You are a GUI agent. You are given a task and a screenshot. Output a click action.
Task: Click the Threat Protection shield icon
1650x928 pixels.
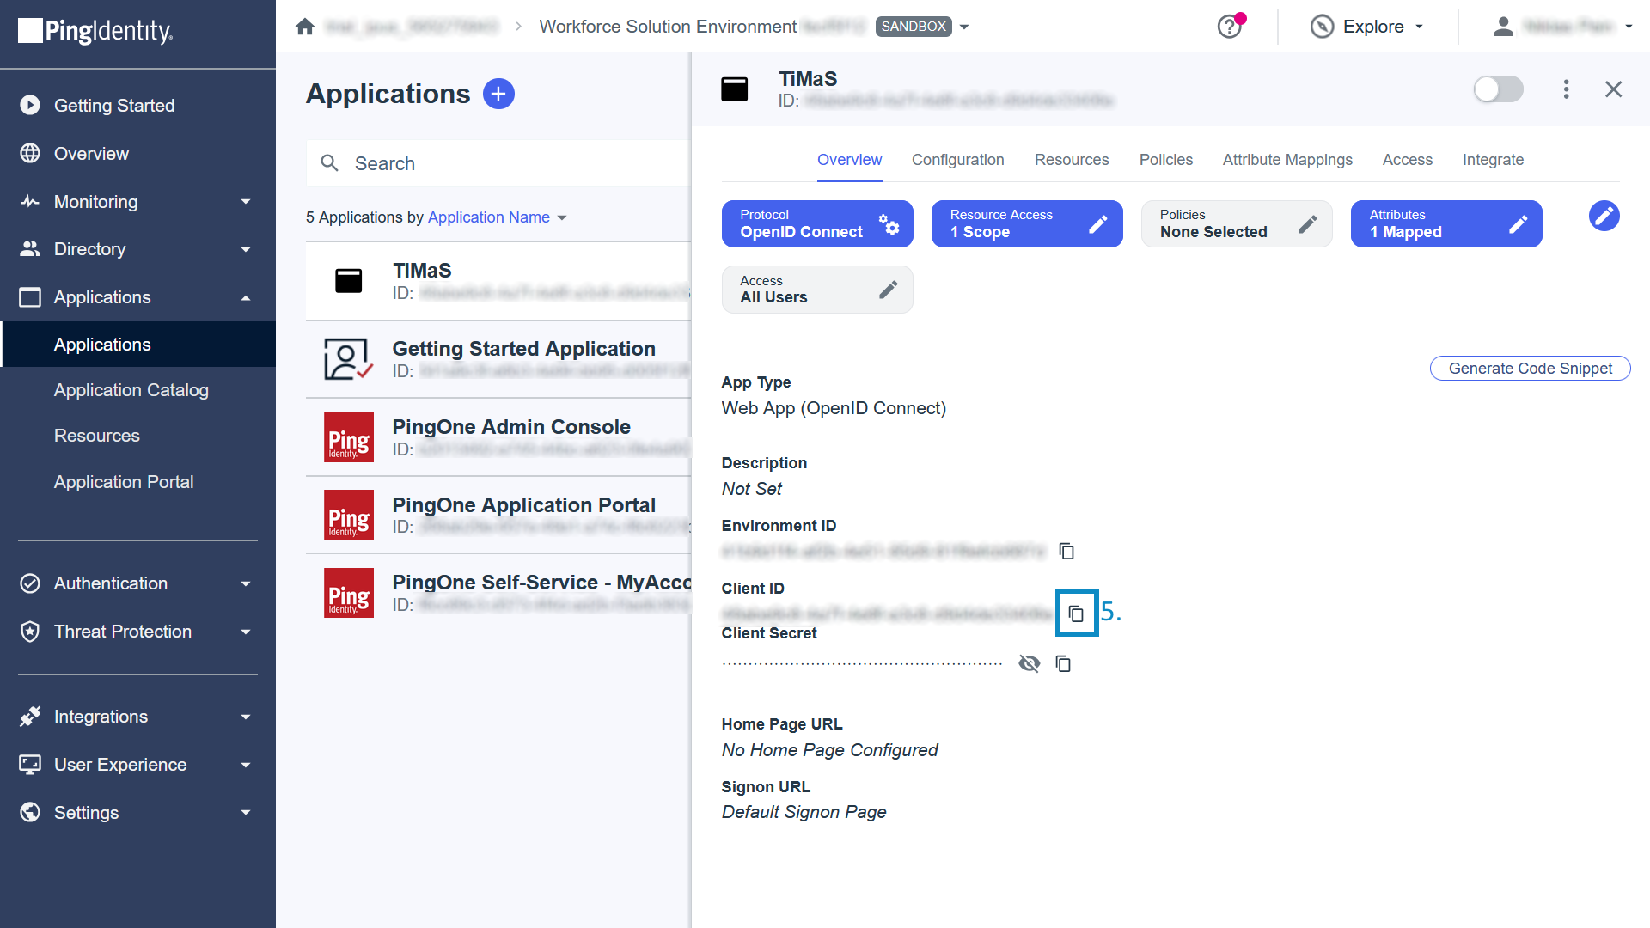[30, 632]
